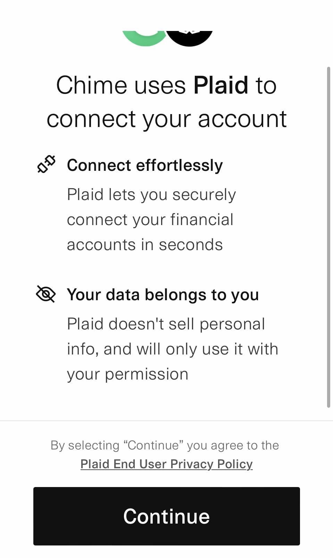Click the Your data belongs to you heading

point(163,295)
